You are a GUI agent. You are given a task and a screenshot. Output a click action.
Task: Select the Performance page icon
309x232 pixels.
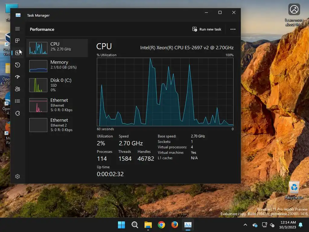click(18, 53)
